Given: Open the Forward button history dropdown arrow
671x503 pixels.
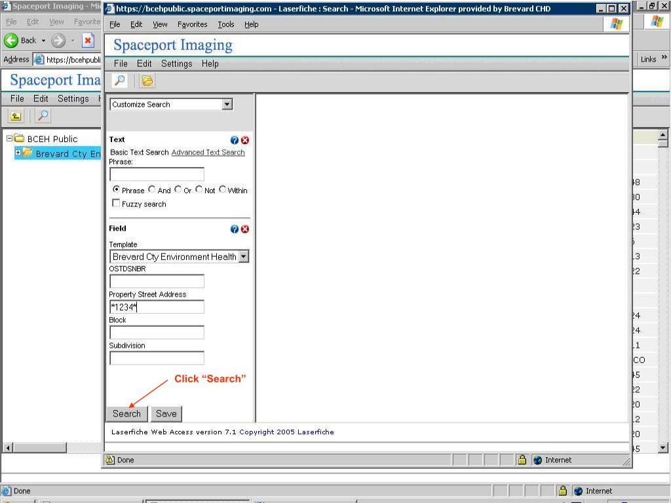Looking at the screenshot, I should click(x=73, y=41).
